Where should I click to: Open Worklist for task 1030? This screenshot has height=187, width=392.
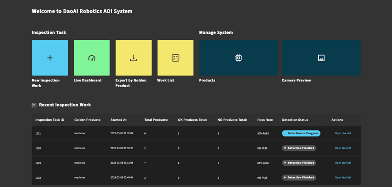(x=343, y=148)
